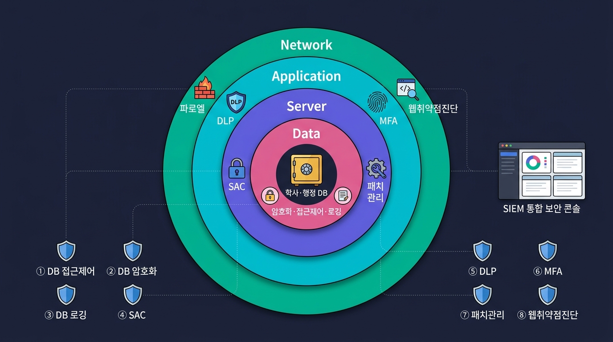
Task: Click shield icon above ⑦ 패치관리
Action: (482, 295)
